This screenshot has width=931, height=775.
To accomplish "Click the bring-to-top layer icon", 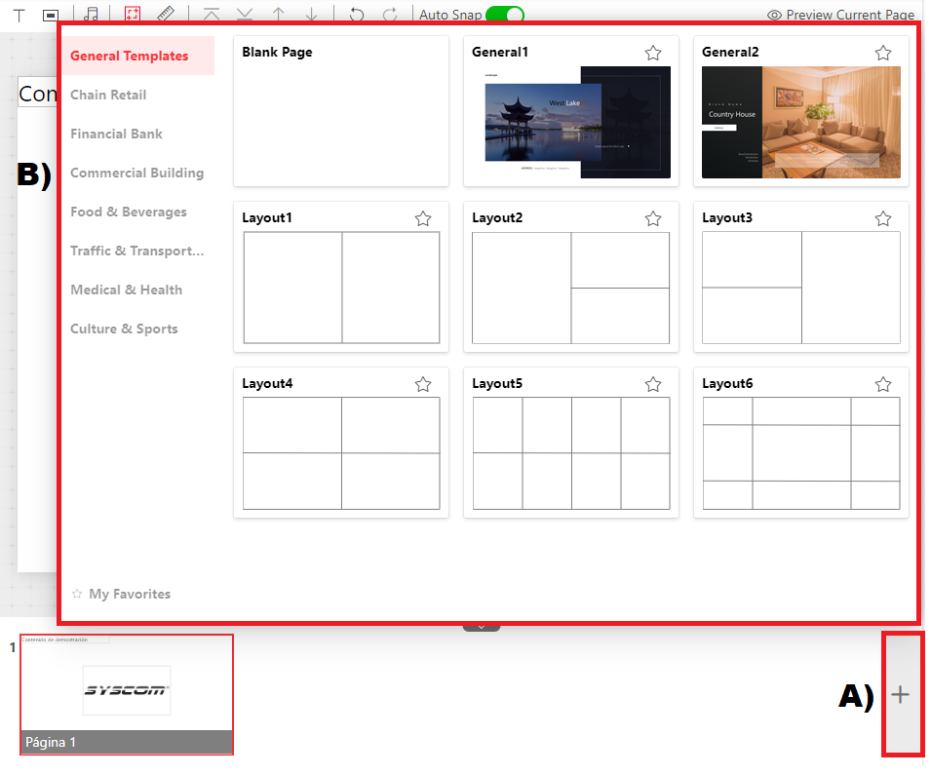I will pyautogui.click(x=212, y=14).
